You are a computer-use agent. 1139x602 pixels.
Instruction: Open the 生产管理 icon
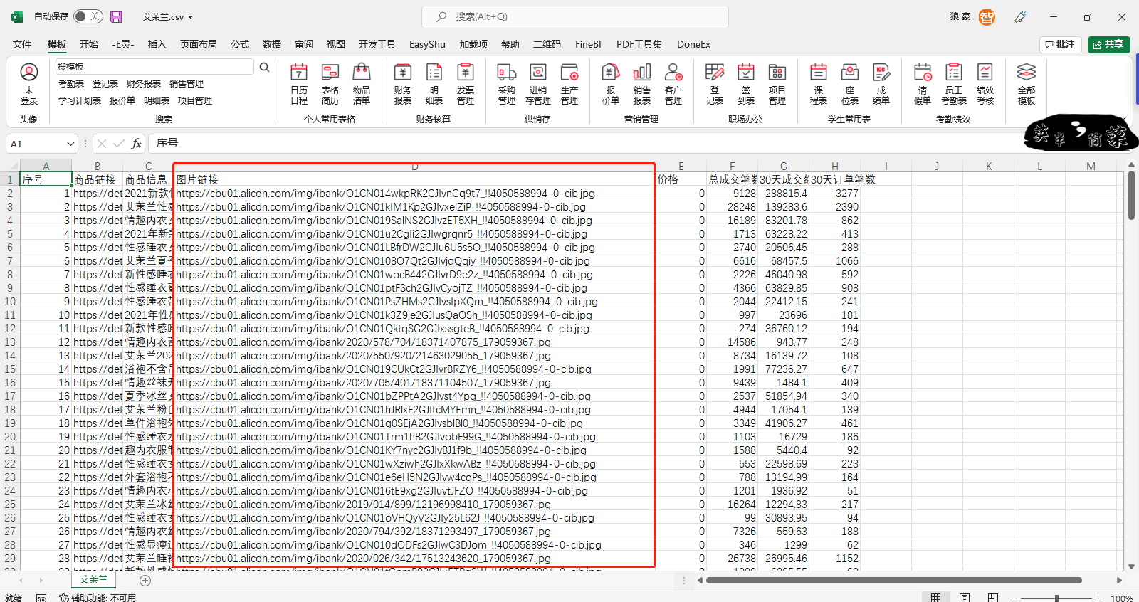tap(569, 84)
